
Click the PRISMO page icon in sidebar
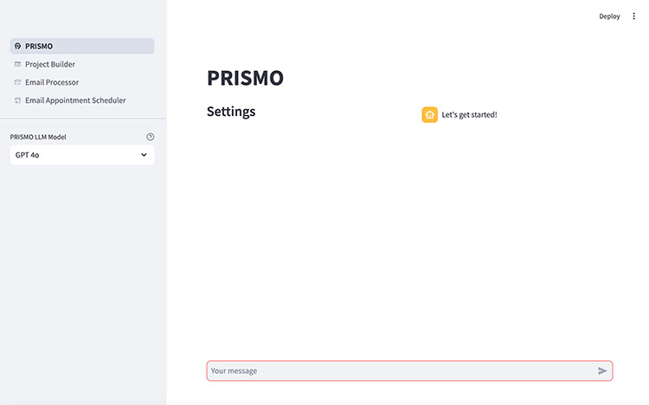point(18,46)
